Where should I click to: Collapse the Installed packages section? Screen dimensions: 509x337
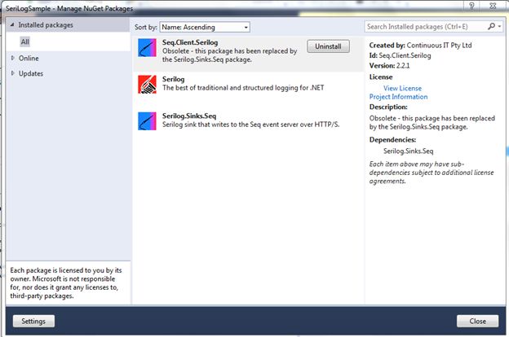(12, 24)
